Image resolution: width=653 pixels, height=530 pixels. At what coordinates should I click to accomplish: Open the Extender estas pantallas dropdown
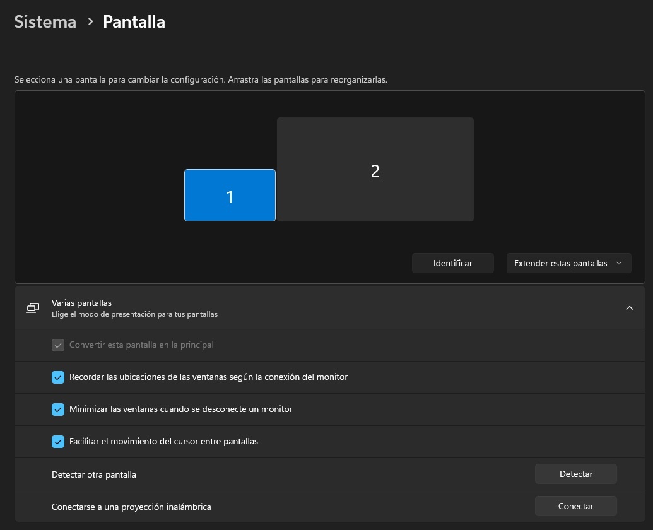pyautogui.click(x=568, y=263)
